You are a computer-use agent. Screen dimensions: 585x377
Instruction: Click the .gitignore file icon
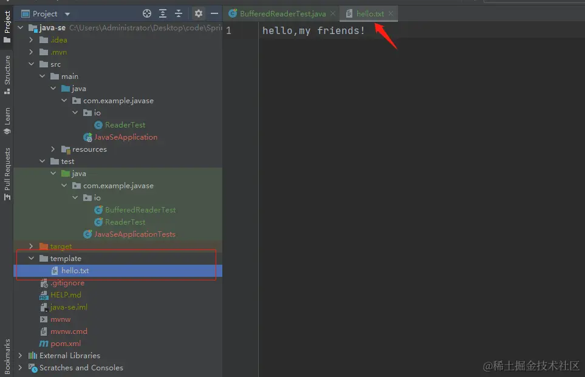[44, 283]
